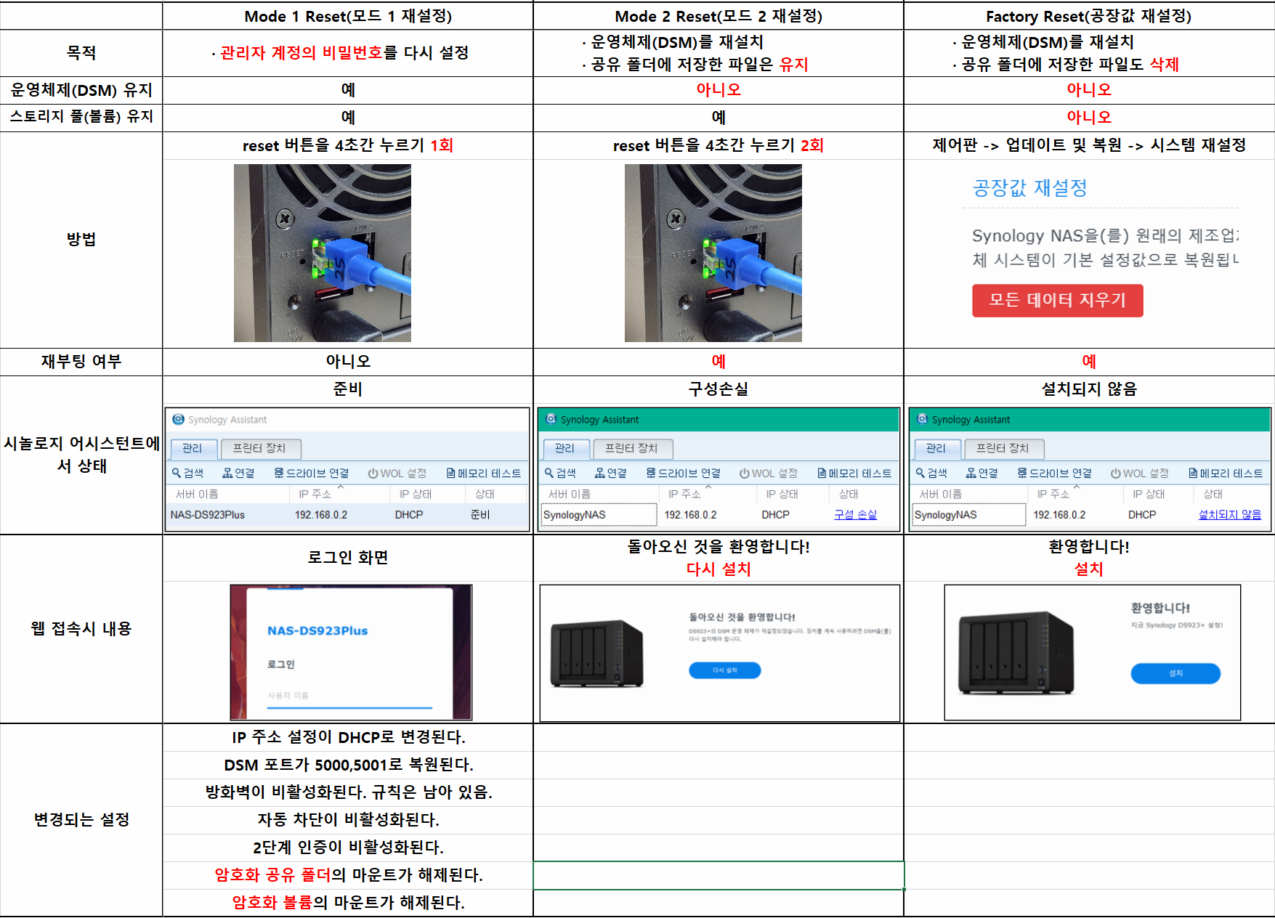Click 드라이브 연결 icon in 구성 손실 assistant window
This screenshot has width=1275, height=918.
[x=651, y=473]
